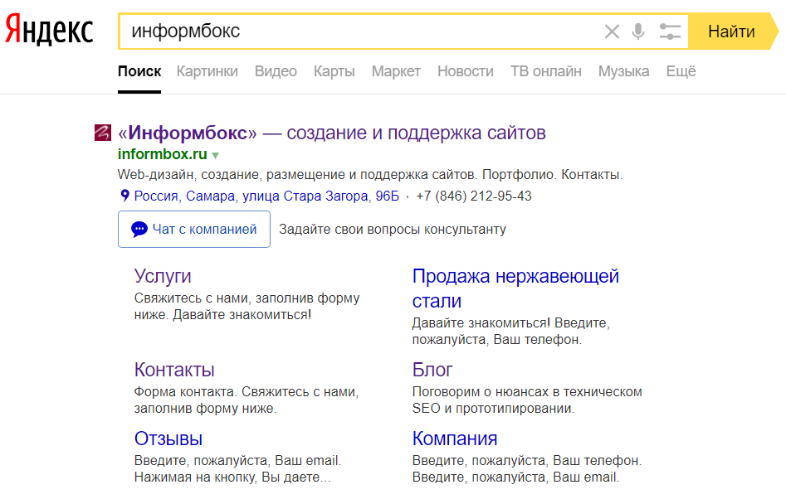Open the «Информбокс» result title link
786x504 pixels.
(x=332, y=133)
